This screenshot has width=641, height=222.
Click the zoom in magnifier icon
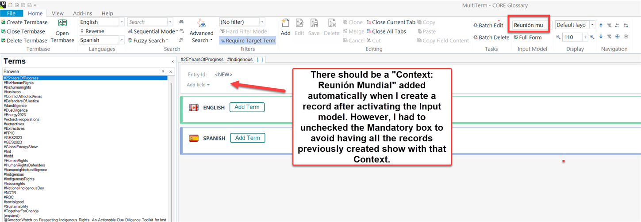(592, 38)
